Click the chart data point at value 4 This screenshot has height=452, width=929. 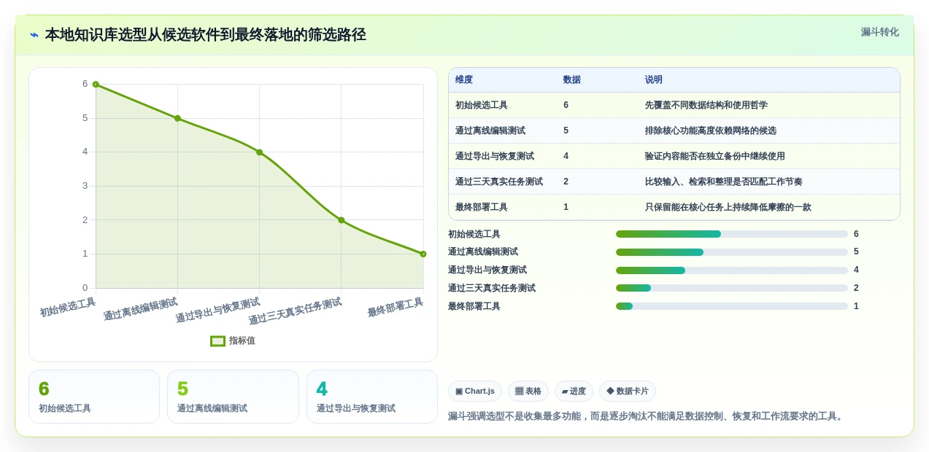click(x=259, y=152)
